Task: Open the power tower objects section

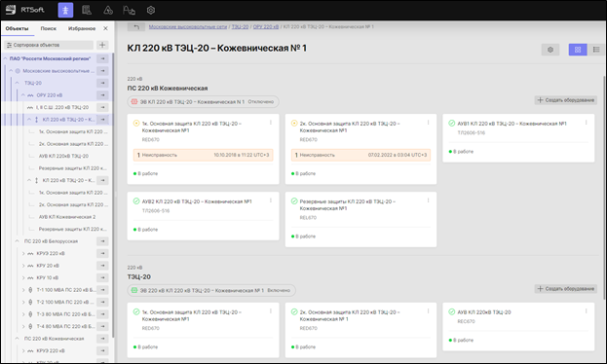Action: click(x=65, y=10)
